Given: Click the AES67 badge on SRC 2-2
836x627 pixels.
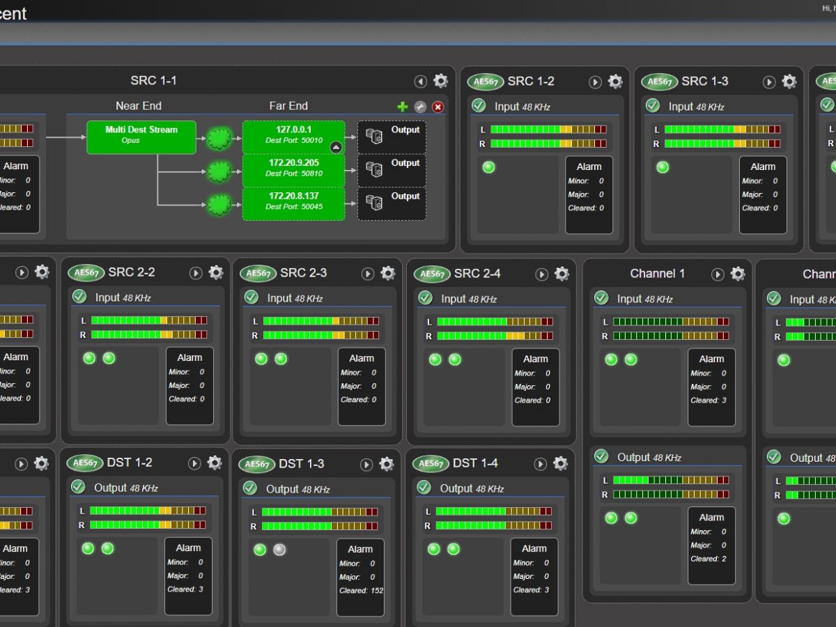Looking at the screenshot, I should (85, 273).
